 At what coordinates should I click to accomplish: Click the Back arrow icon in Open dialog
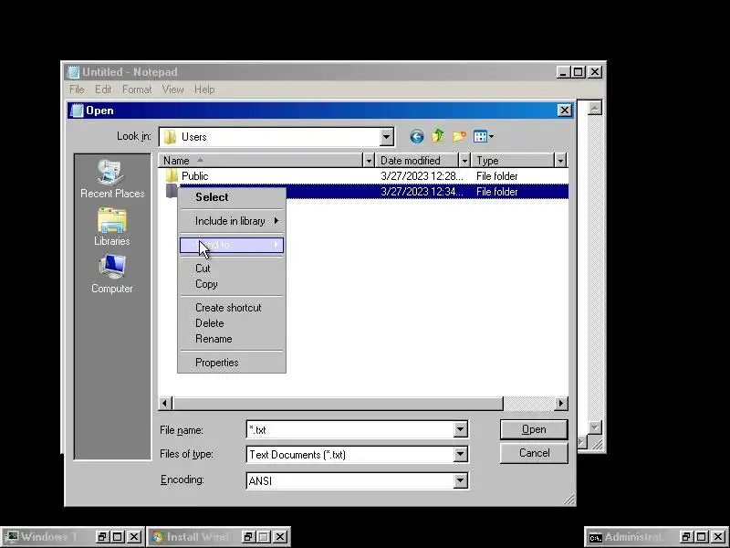click(x=417, y=136)
